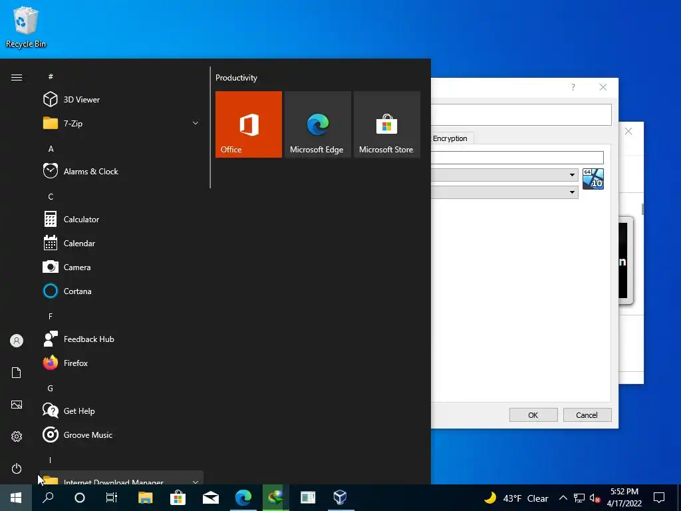Click the Microsoft Store tile
Image resolution: width=681 pixels, height=511 pixels.
pos(387,124)
